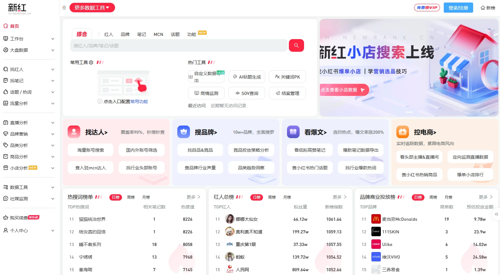
Task: Click the 看爆文 purple book icon
Action: tap(293, 132)
